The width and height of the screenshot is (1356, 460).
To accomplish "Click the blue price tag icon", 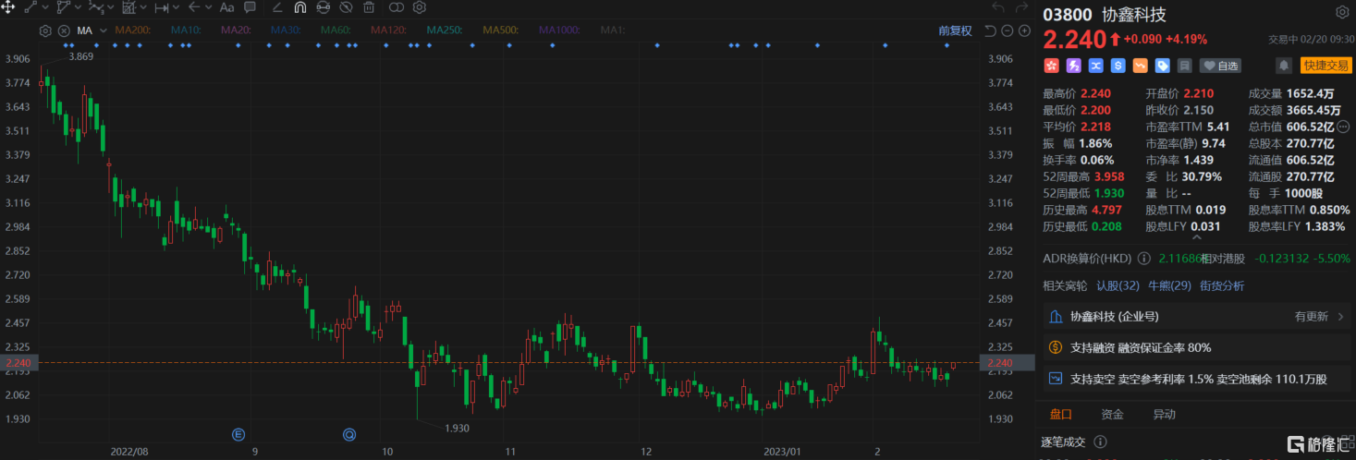I will [x=1163, y=66].
